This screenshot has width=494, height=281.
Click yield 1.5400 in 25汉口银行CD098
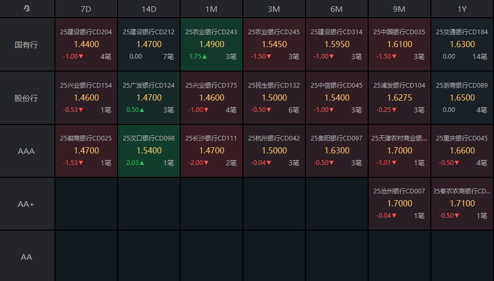coord(149,150)
